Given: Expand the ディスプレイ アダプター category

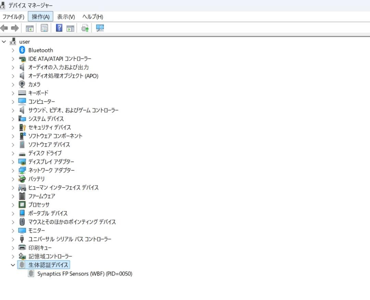Looking at the screenshot, I should click(x=13, y=162).
